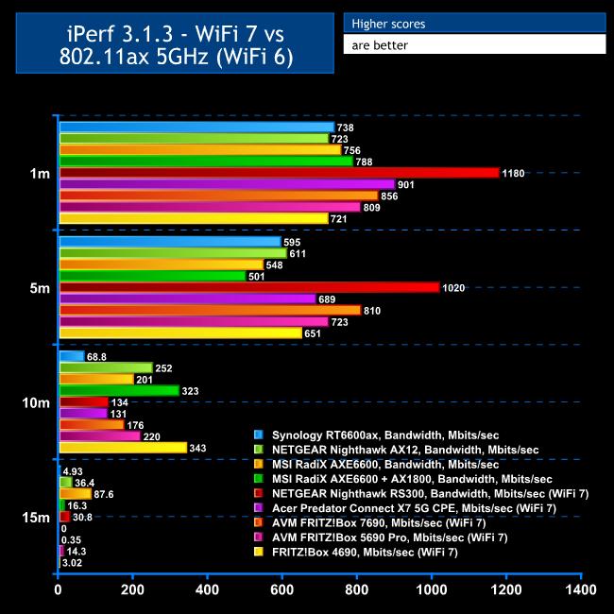Click the value label '220'
This screenshot has height=614, width=614.
pyautogui.click(x=151, y=436)
